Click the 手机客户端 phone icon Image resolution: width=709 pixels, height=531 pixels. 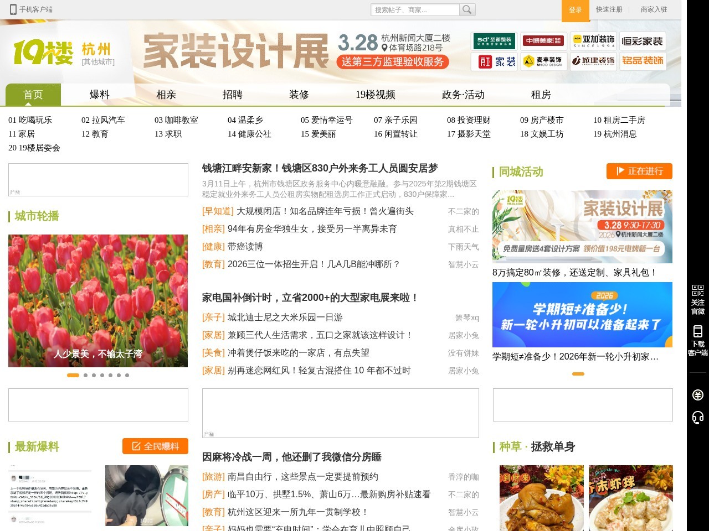coord(13,9)
